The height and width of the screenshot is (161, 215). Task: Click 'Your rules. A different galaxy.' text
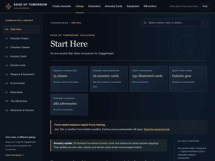21,137
